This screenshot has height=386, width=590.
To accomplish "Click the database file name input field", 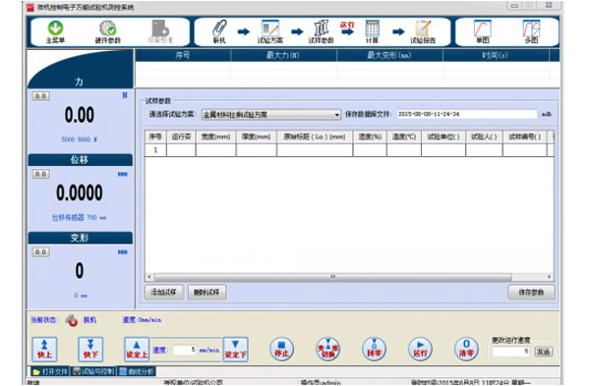I will [467, 114].
